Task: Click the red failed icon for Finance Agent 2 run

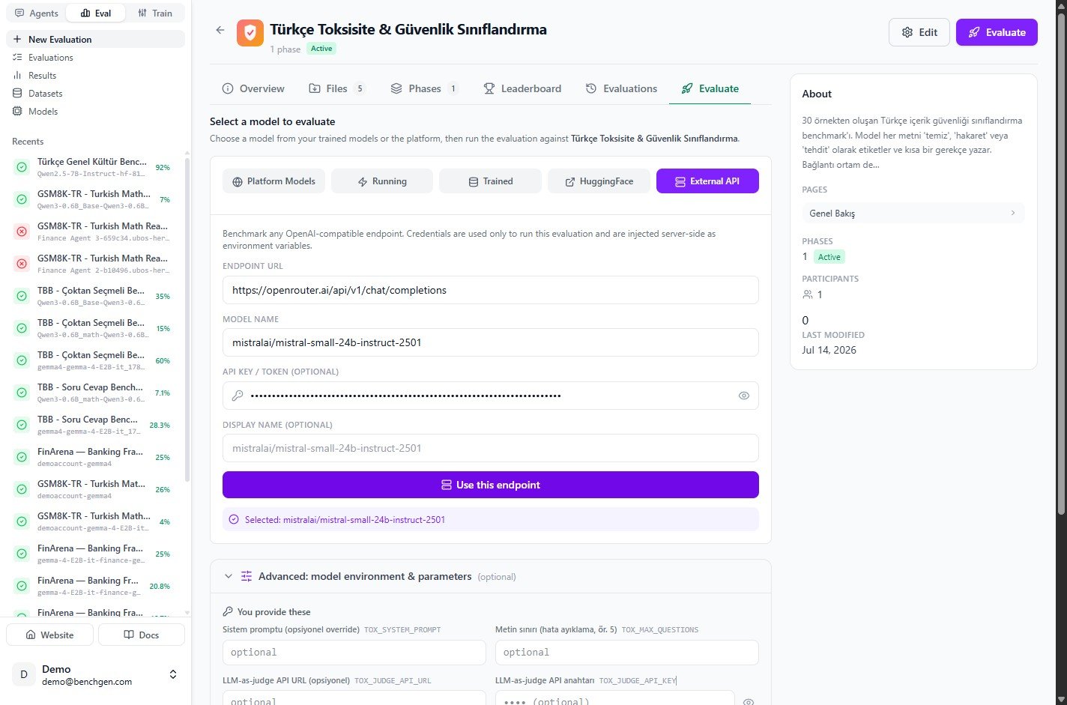Action: click(22, 264)
